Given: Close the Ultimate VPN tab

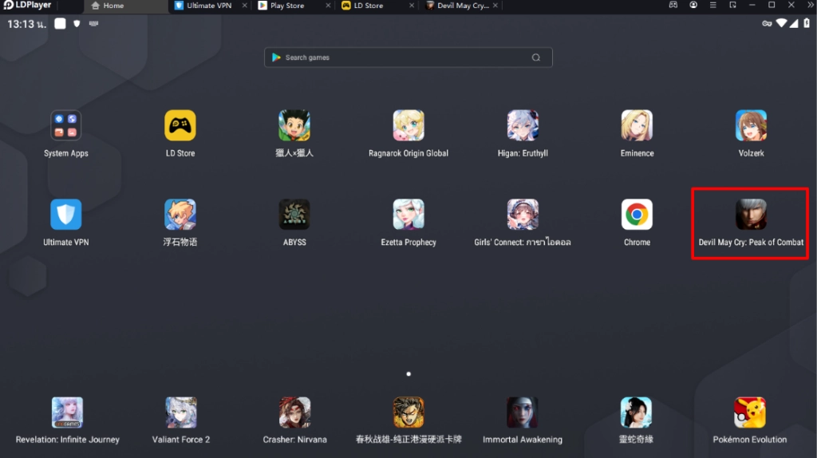Looking at the screenshot, I should (244, 6).
